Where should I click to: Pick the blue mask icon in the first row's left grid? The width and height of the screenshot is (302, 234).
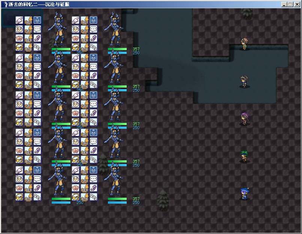click(x=37, y=20)
